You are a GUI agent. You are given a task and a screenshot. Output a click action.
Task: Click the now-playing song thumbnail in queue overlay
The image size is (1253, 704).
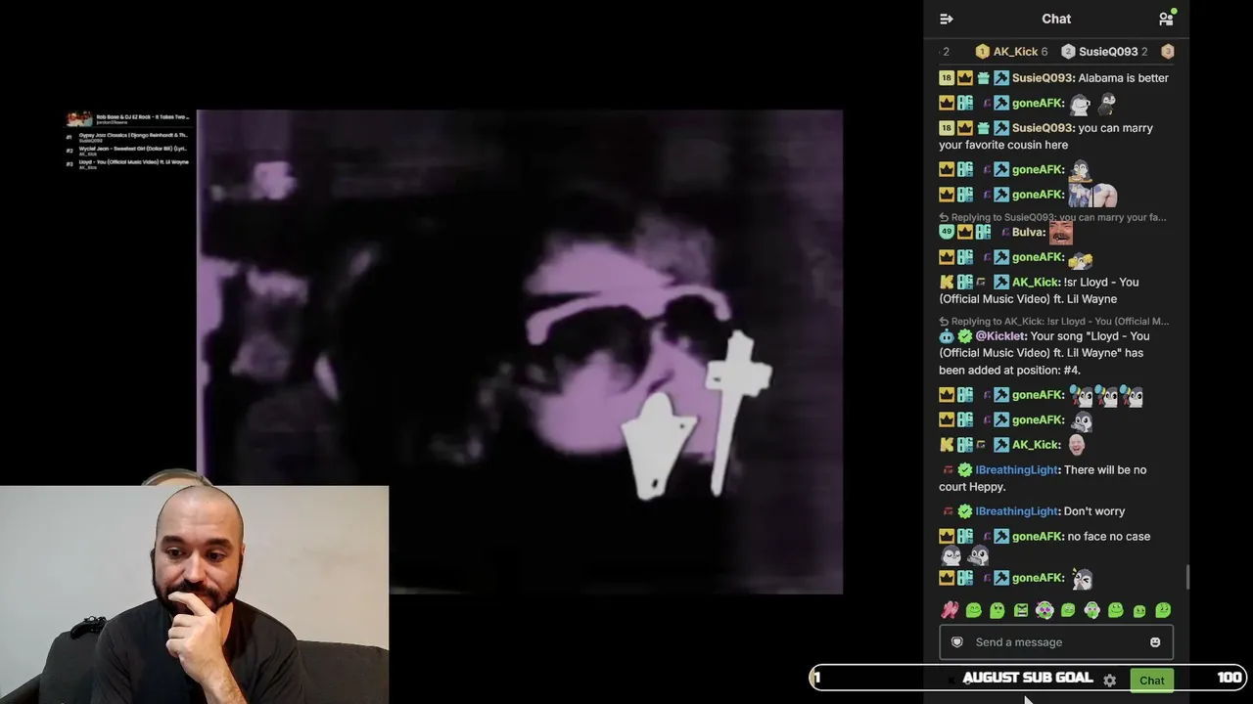click(x=79, y=119)
